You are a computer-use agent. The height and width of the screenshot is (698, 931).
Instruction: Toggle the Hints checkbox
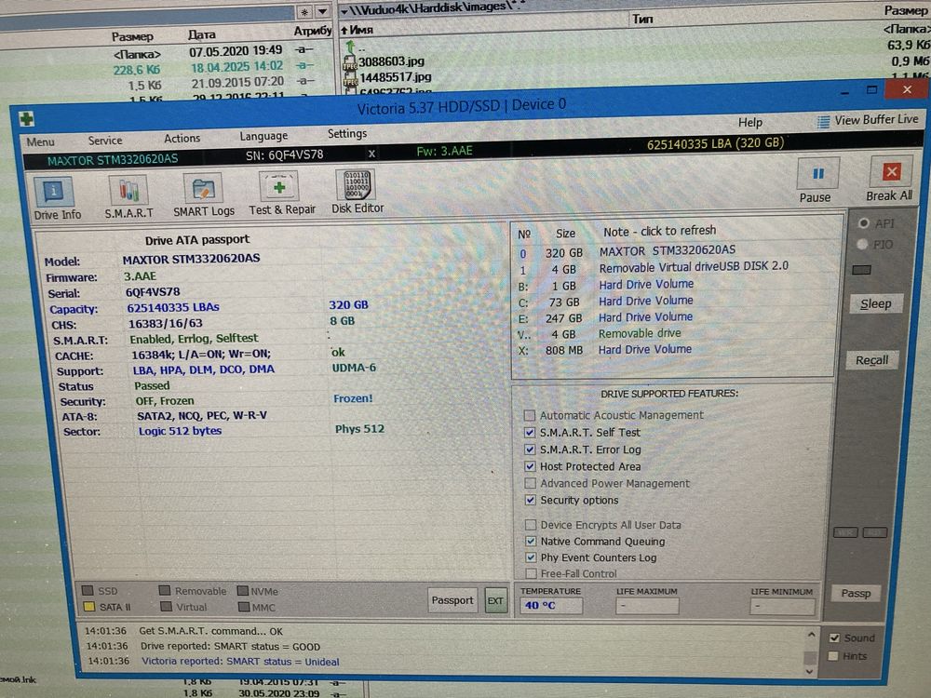pyautogui.click(x=833, y=656)
